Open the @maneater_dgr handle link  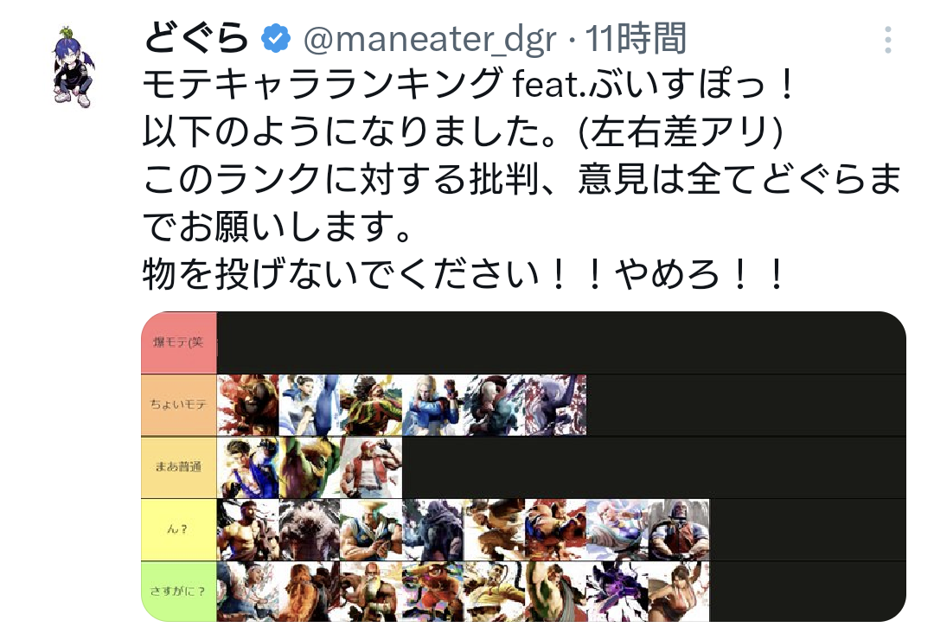[430, 39]
